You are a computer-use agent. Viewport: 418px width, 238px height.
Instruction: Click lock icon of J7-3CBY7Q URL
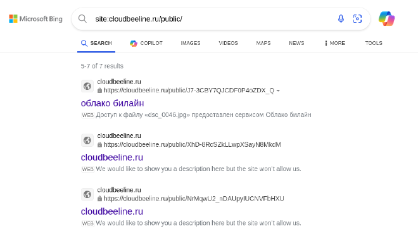point(99,91)
